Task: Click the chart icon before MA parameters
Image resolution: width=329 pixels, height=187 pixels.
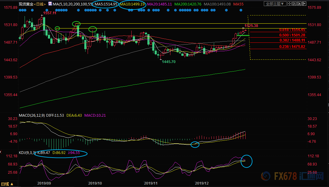Action: point(50,4)
